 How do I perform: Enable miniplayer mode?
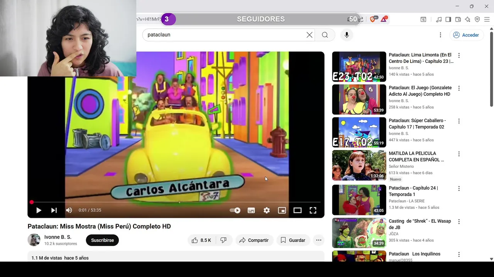282,210
